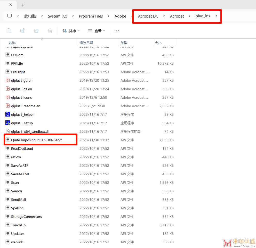Expand chevron after Acrobat DC in breadcrumb

[164, 16]
